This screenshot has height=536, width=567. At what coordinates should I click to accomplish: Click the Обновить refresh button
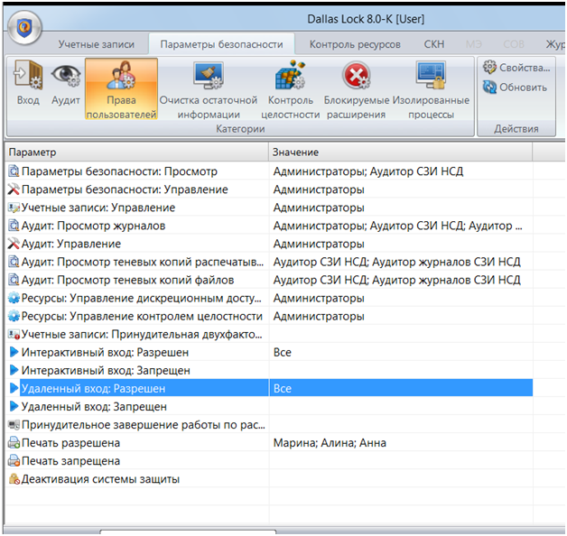[515, 88]
